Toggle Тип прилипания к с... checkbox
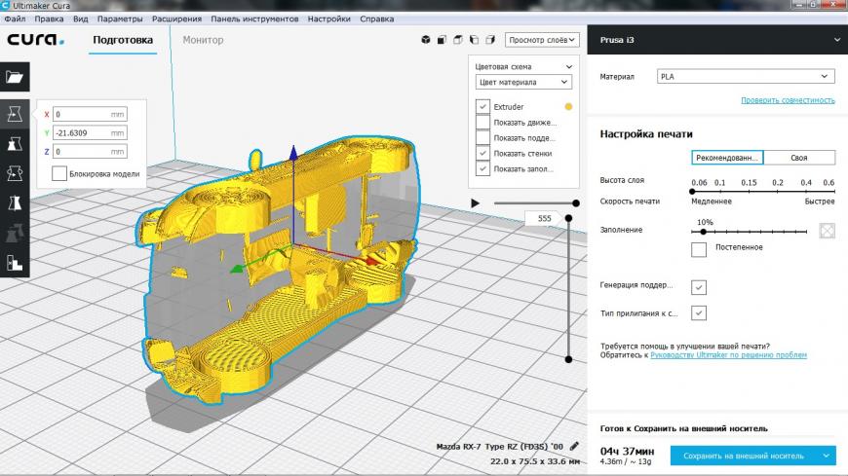848x476 pixels. 699,312
